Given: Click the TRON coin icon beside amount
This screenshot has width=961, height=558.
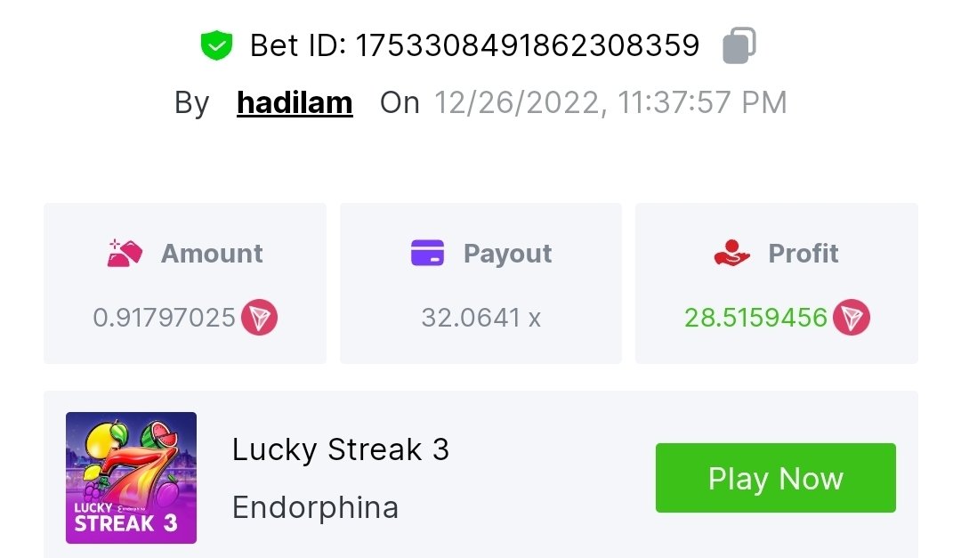Looking at the screenshot, I should point(259,318).
